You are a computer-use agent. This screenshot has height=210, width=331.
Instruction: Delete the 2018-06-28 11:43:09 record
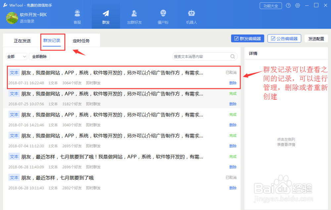pos(233,167)
